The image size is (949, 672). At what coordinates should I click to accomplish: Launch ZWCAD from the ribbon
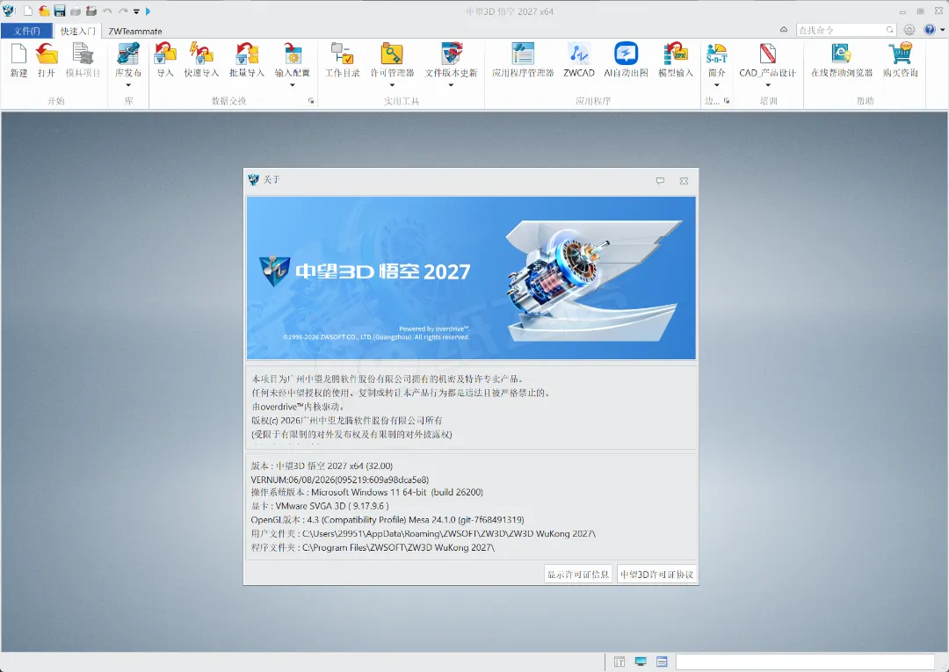tap(579, 61)
